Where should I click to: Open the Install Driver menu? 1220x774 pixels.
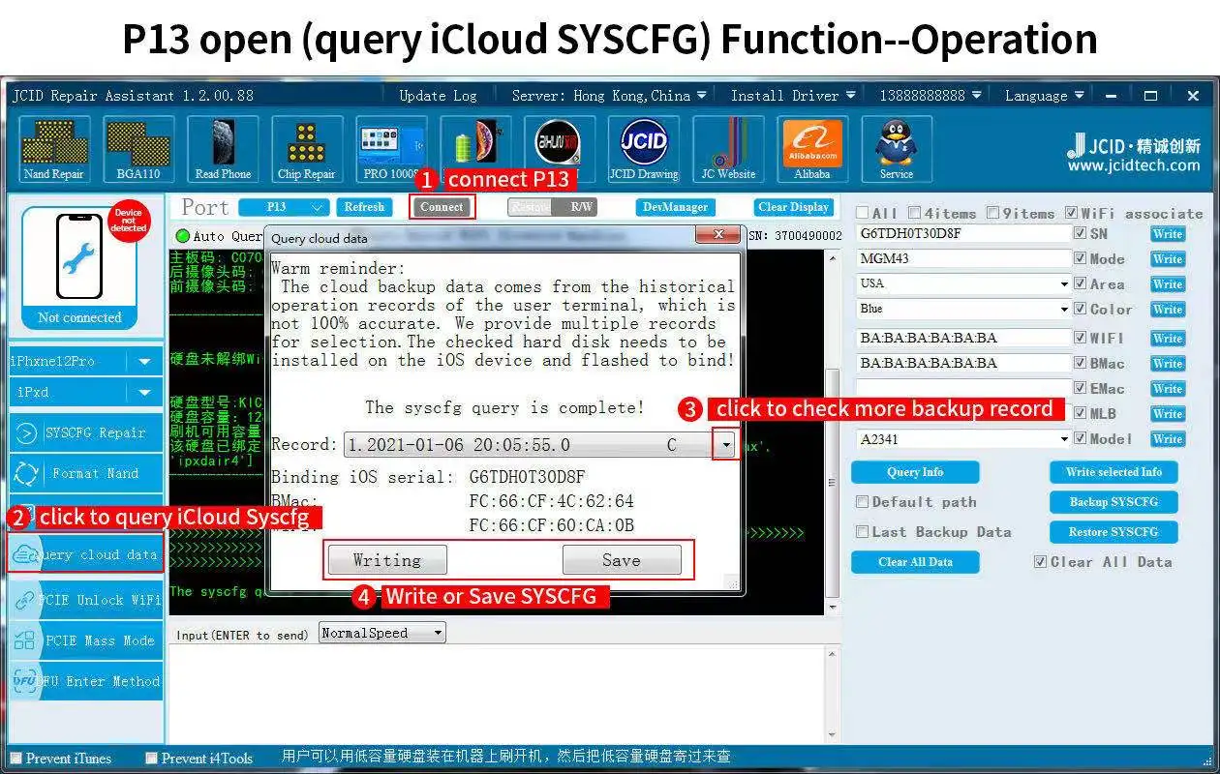tap(793, 96)
